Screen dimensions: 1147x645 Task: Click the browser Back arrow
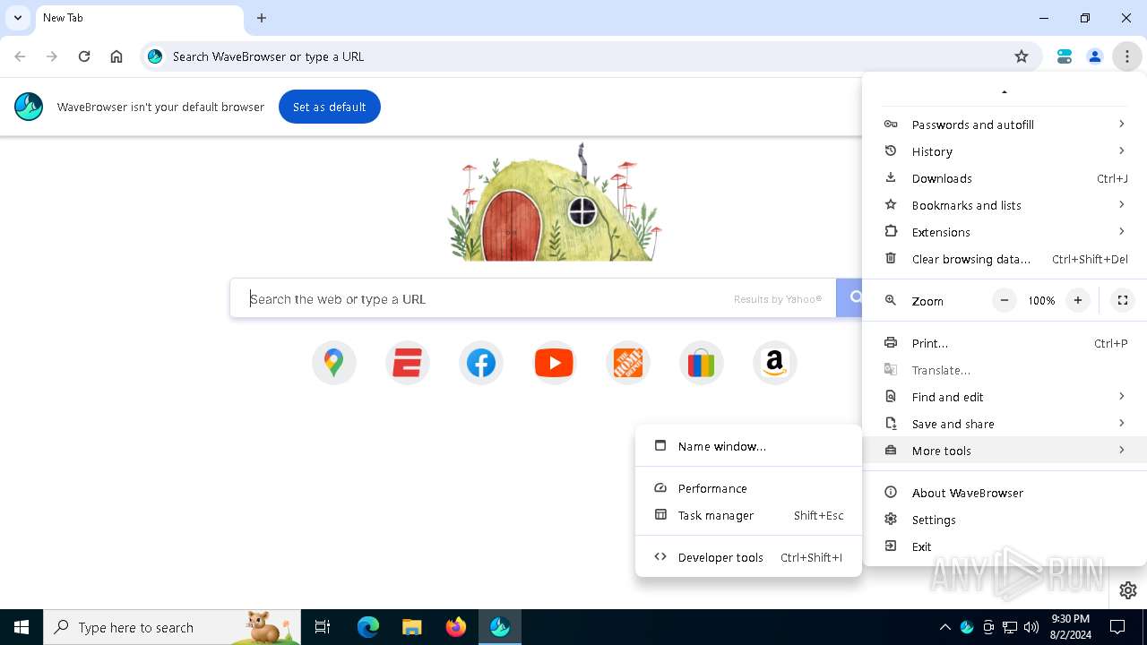point(20,56)
